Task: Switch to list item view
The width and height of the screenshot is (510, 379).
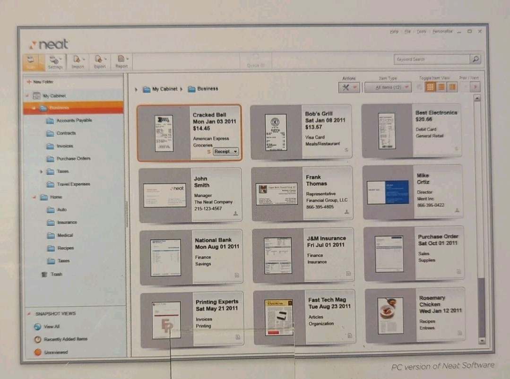Action: [441, 87]
